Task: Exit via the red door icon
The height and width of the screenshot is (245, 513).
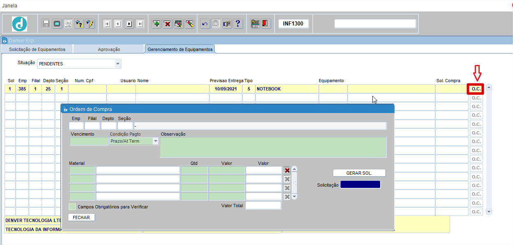Action: (266, 23)
